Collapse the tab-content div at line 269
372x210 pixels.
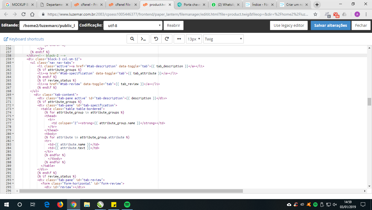click(13, 95)
